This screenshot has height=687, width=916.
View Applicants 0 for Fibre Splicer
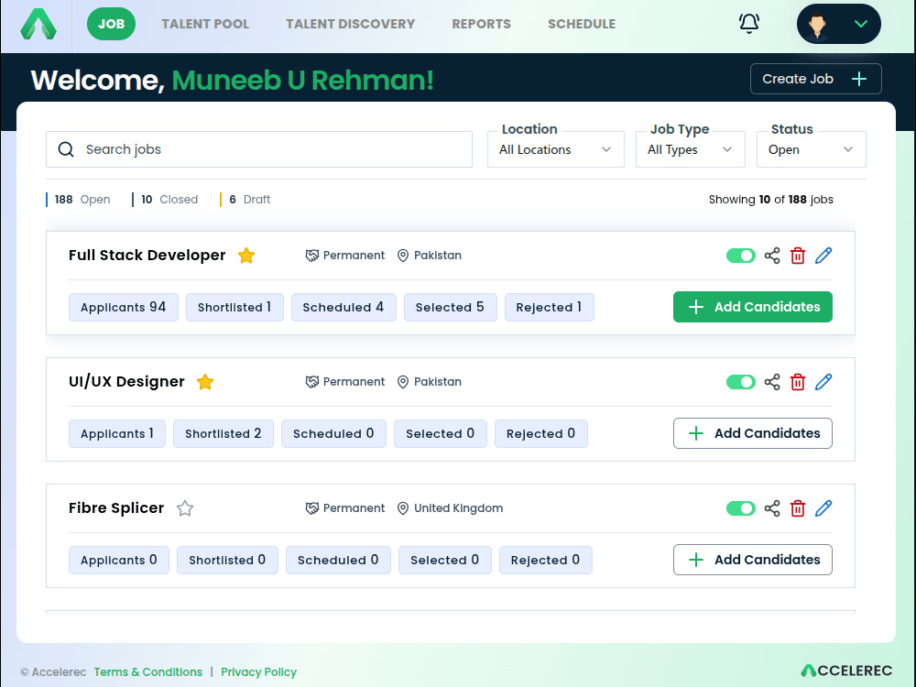tap(118, 561)
